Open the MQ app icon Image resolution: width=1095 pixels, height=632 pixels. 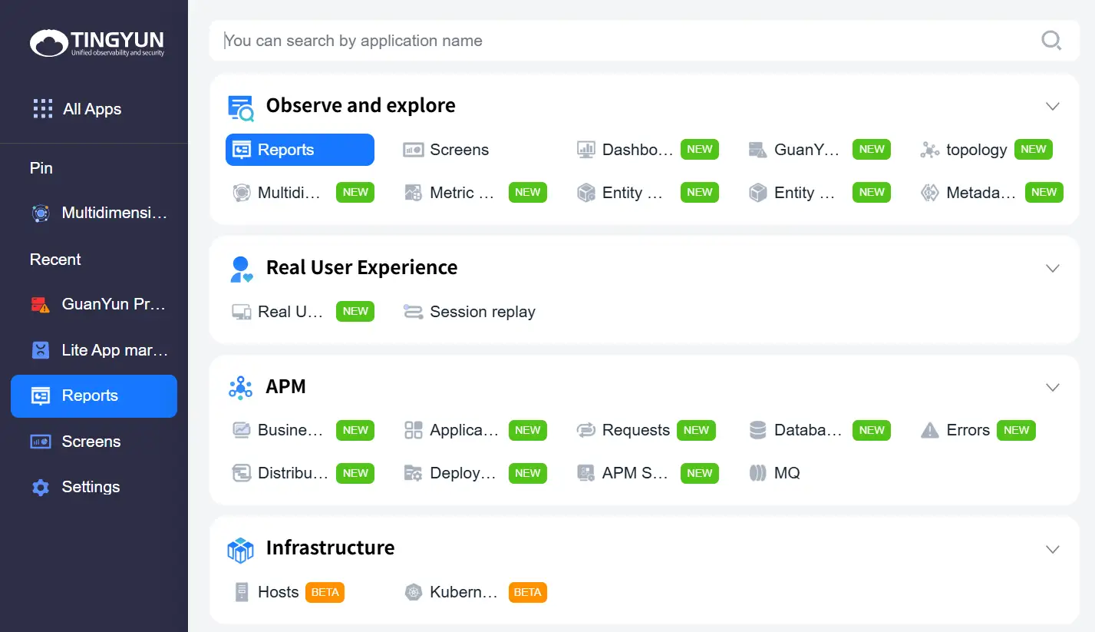point(757,473)
